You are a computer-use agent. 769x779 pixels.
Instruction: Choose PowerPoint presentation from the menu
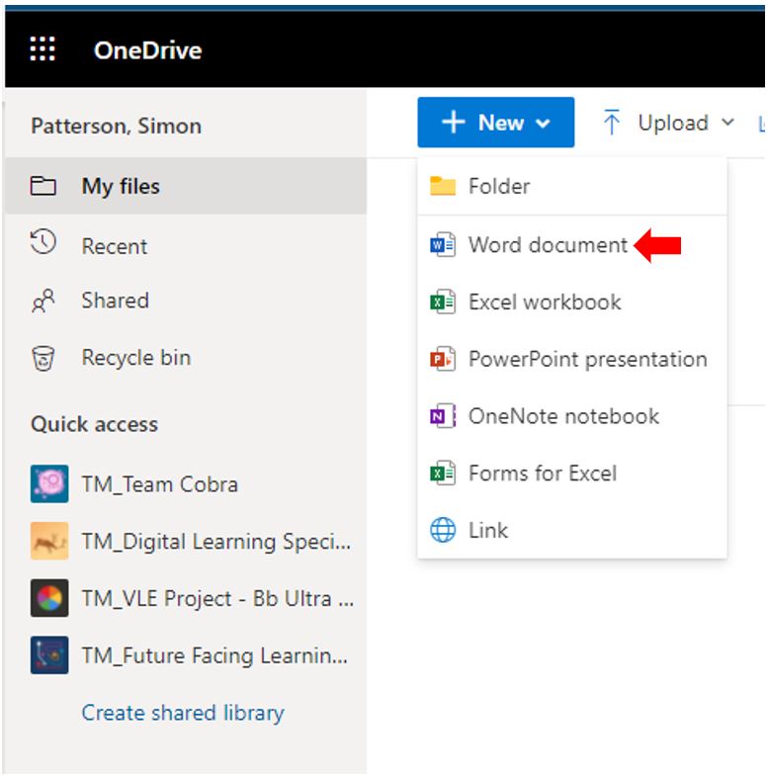pos(572,359)
